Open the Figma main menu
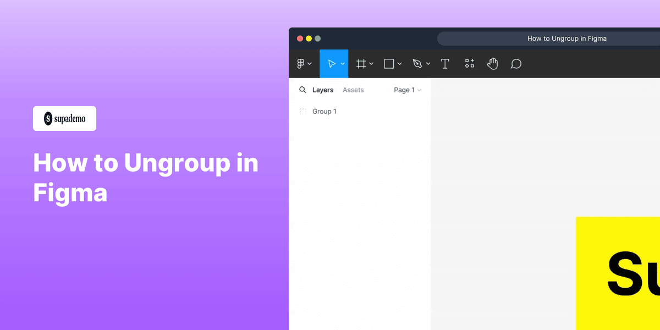The height and width of the screenshot is (330, 660). (x=301, y=63)
